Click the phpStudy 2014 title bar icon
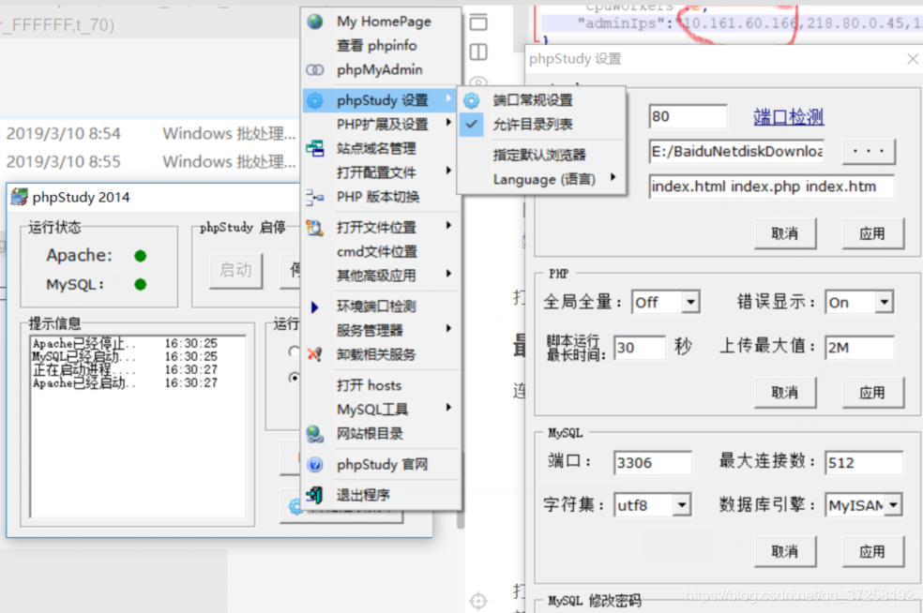The width and height of the screenshot is (923, 613). pyautogui.click(x=20, y=197)
